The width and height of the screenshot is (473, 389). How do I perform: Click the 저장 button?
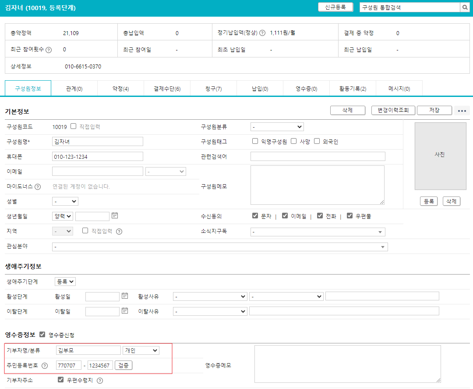coord(434,110)
